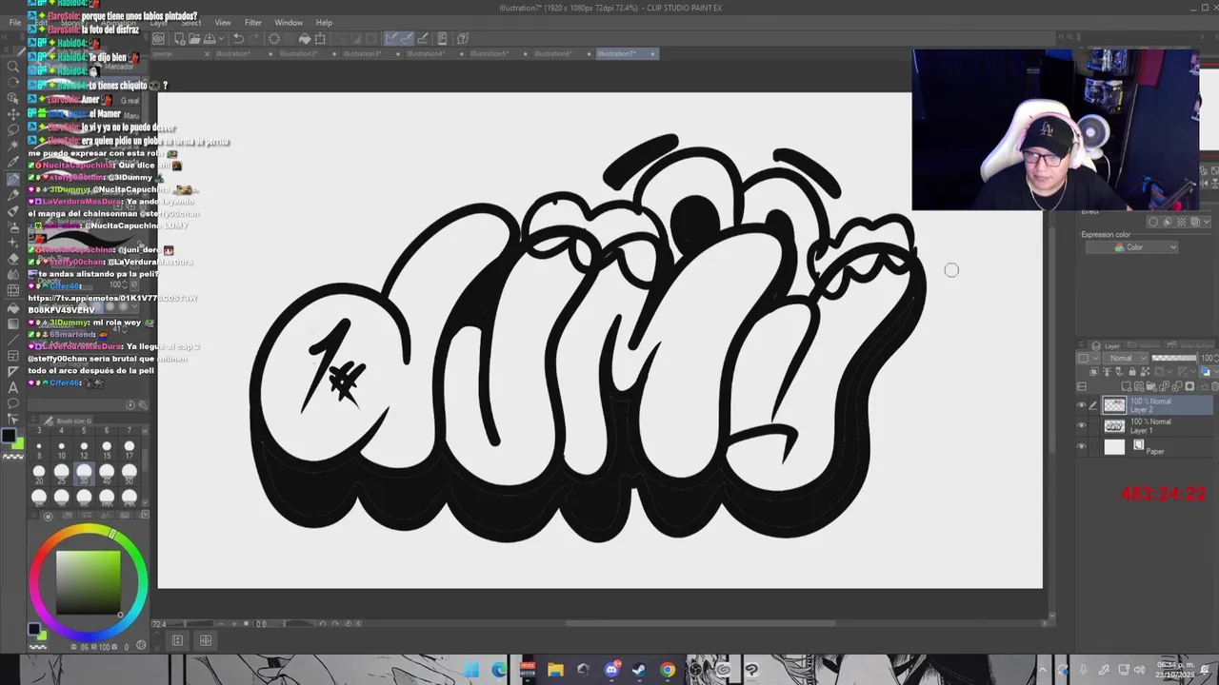This screenshot has height=685, width=1219.
Task: Open the Layer panel hamburger menu
Action: coord(1081,344)
